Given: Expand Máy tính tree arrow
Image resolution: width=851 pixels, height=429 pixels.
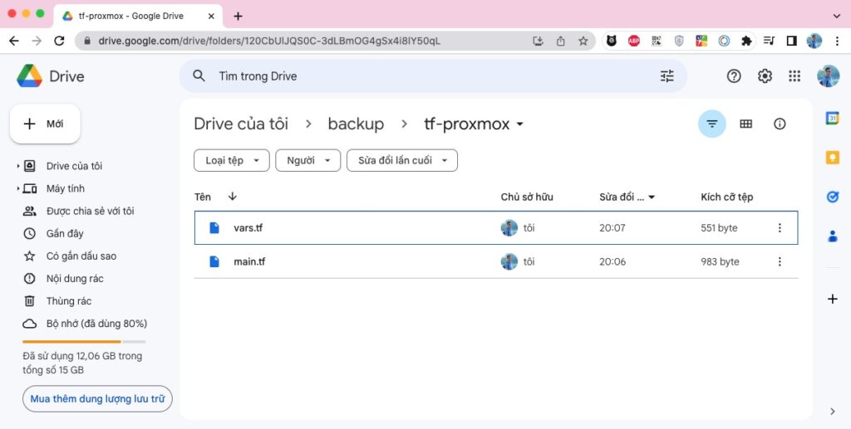Looking at the screenshot, I should pos(18,188).
